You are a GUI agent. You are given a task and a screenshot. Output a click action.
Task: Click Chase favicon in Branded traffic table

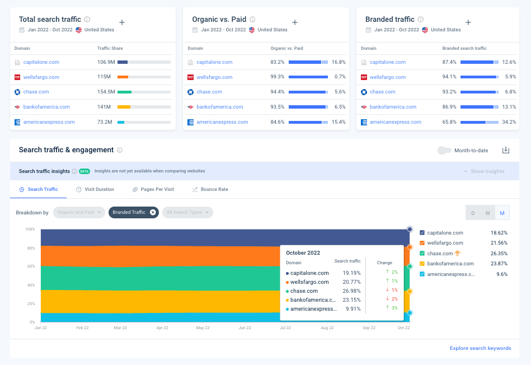tap(364, 92)
